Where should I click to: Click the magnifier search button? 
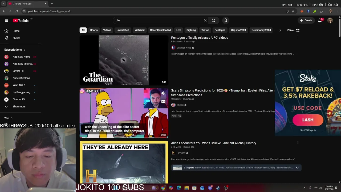pos(214,21)
